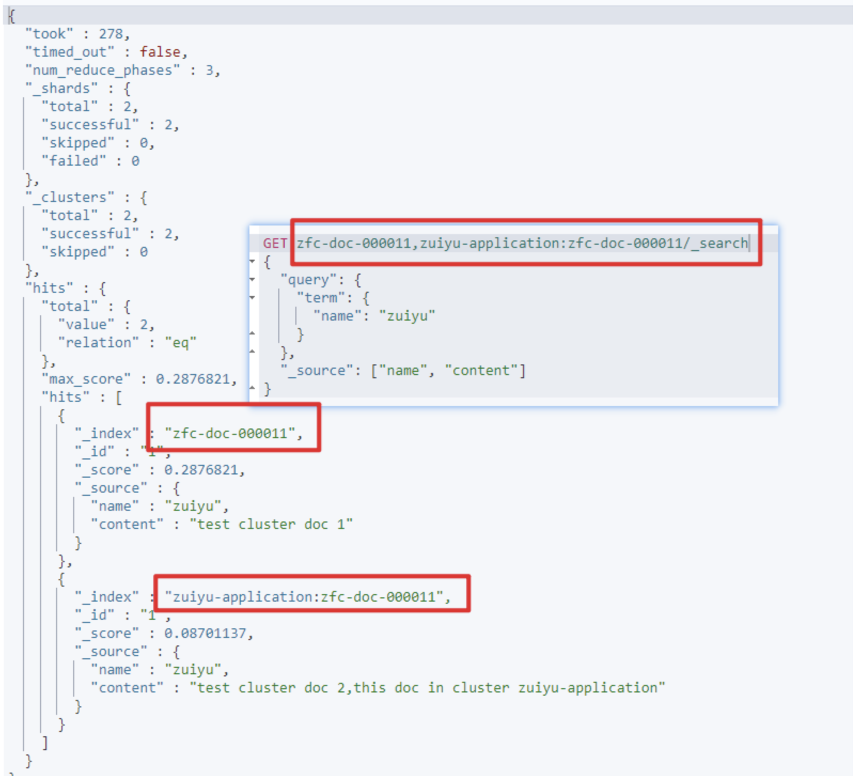The image size is (861, 779).
Task: Click the "num_reduce_phases" : 3 line
Action: click(122, 71)
